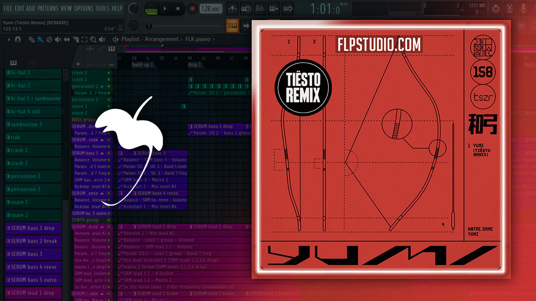Viewport: 536px width, 301px height.
Task: Select the Paint brush tool
Action: click(40, 39)
